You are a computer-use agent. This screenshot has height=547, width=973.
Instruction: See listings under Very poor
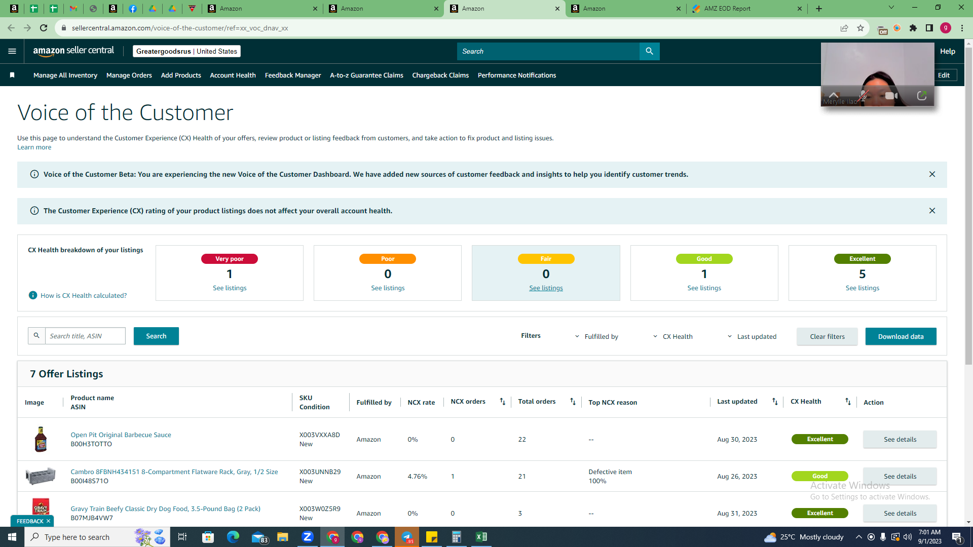[x=230, y=288]
